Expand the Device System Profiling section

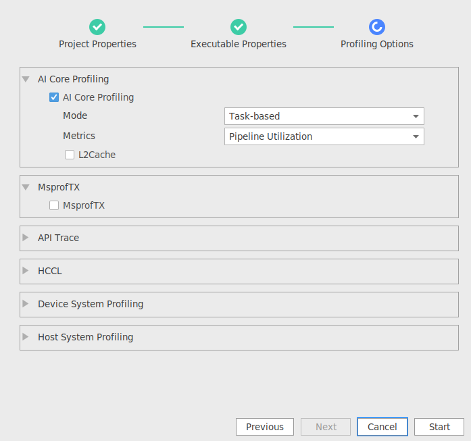tap(26, 303)
